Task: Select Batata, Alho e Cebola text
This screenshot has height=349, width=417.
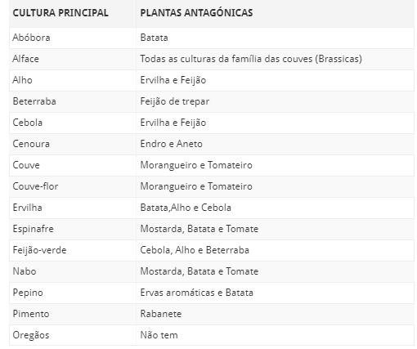Action: (186, 208)
